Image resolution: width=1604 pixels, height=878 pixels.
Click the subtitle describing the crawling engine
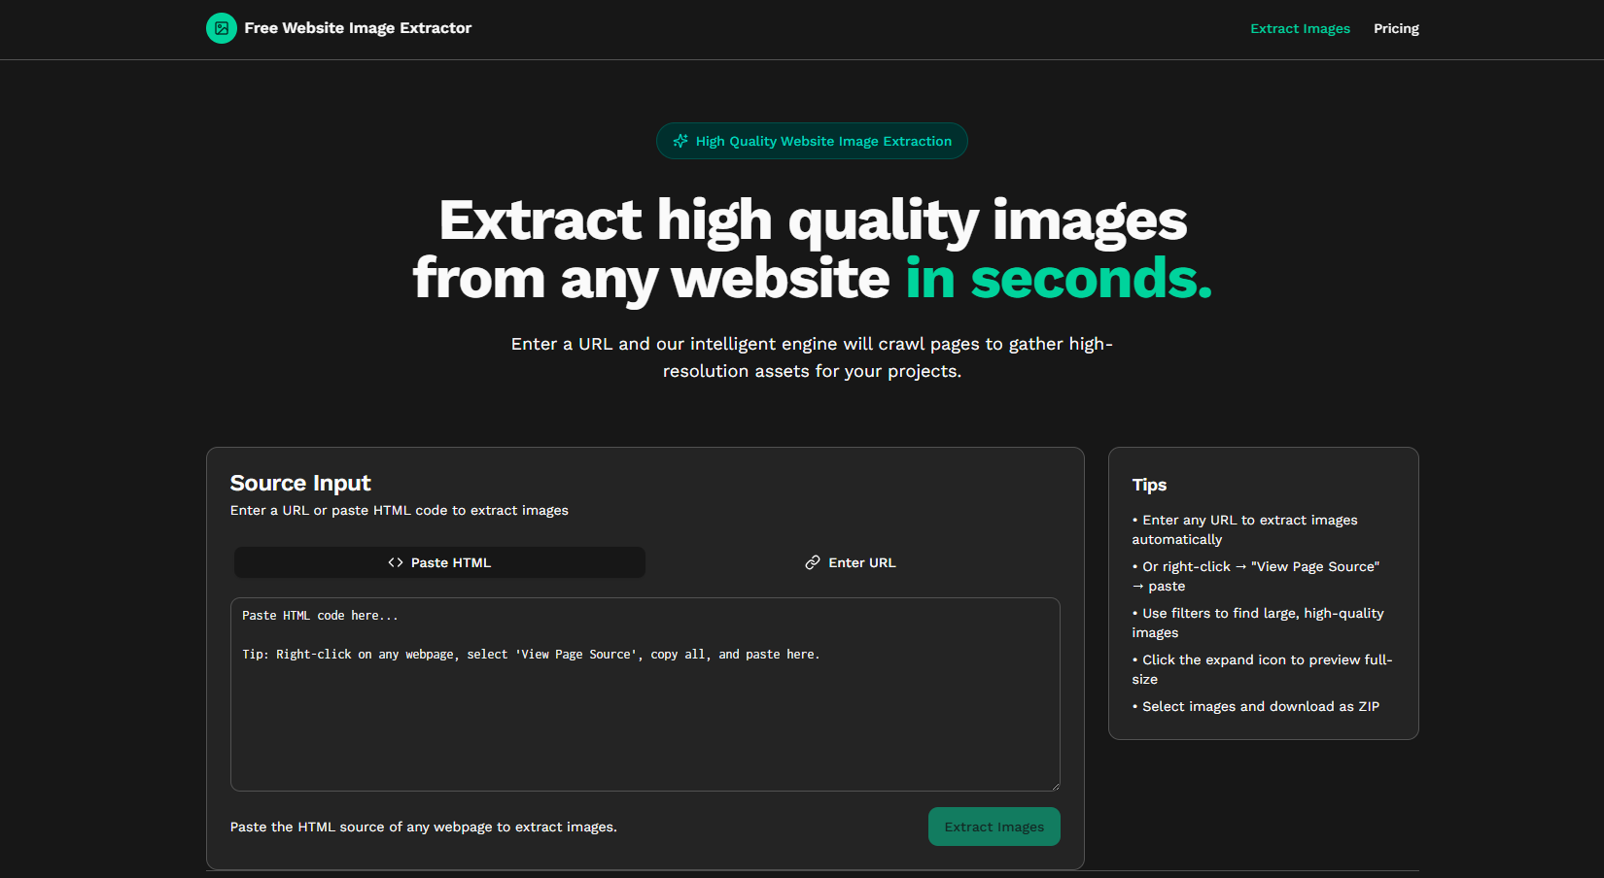pyautogui.click(x=813, y=356)
